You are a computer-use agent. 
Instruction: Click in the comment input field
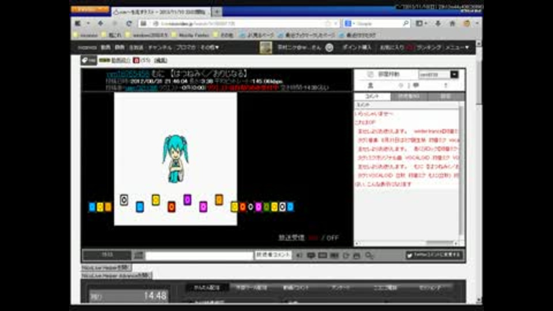199,255
